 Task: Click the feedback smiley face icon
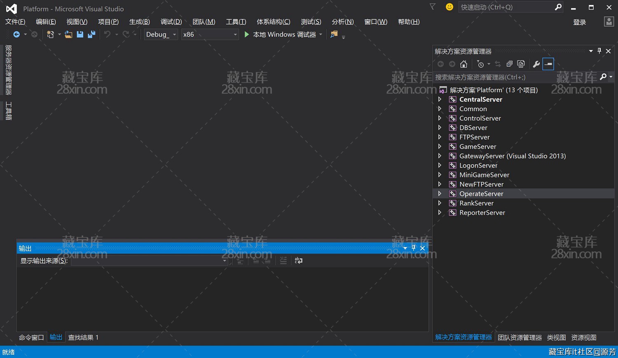click(449, 7)
